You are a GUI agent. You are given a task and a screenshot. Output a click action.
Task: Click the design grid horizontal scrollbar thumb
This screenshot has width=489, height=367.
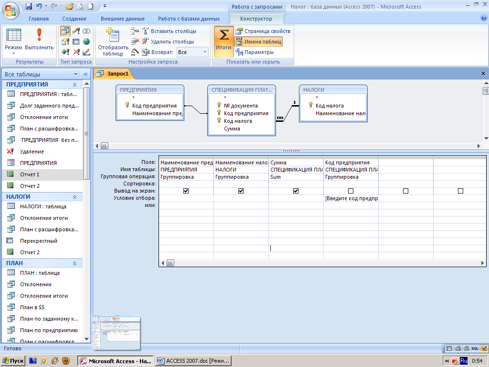[170, 263]
